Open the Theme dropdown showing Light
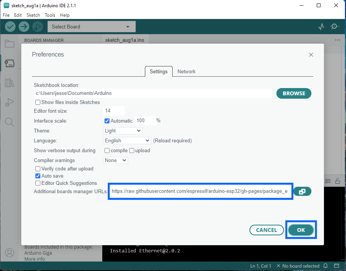 click(123, 131)
